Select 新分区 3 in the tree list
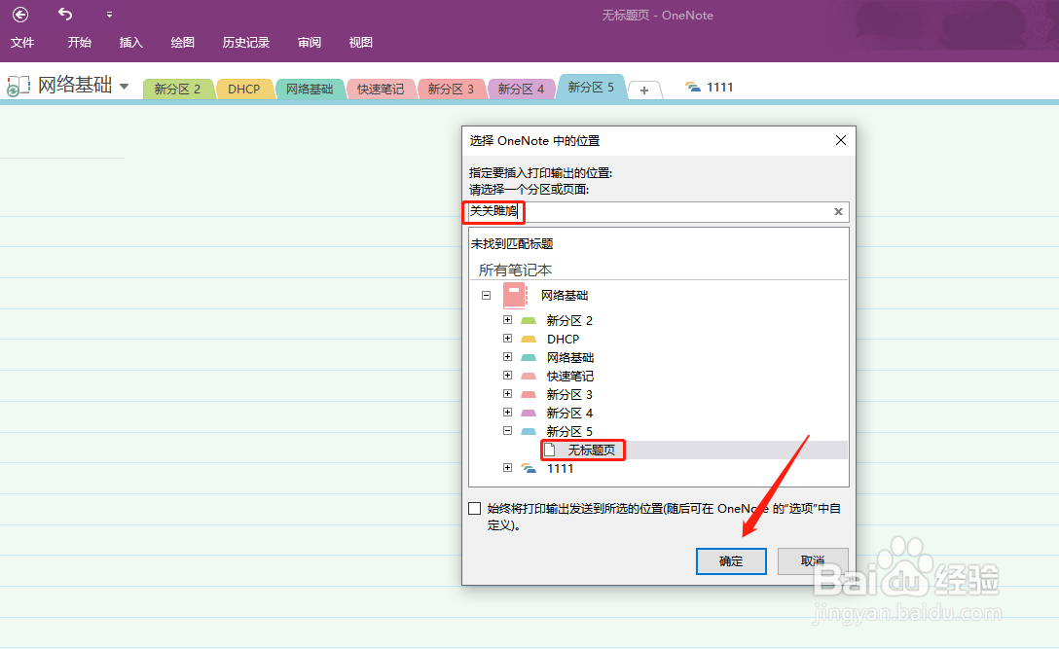Viewport: 1059px width, 649px height. pos(569,394)
